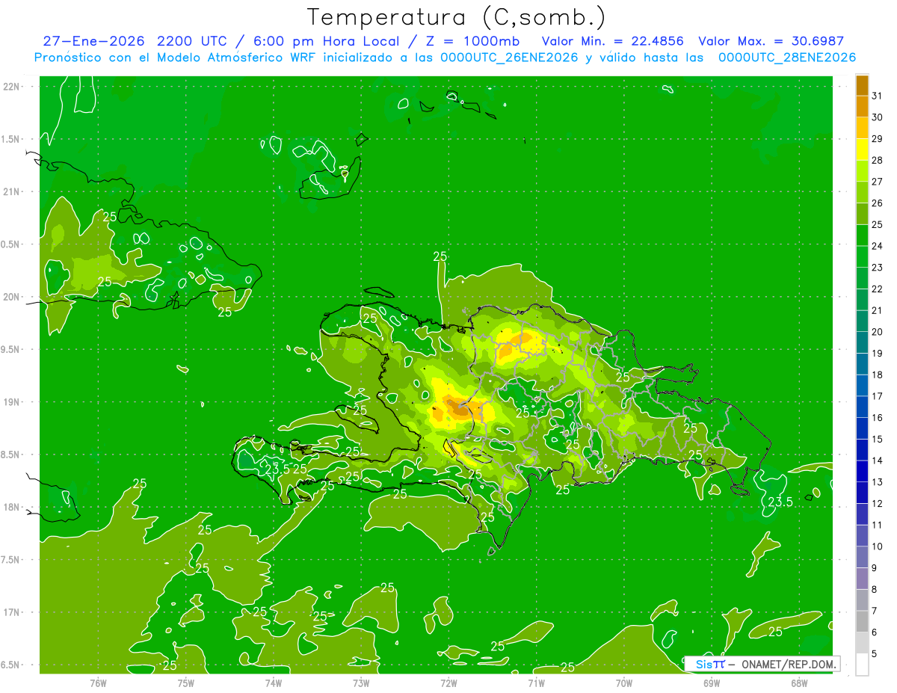Select the '0000UTC_26ENE2026' initialization timestamp

pyautogui.click(x=509, y=58)
